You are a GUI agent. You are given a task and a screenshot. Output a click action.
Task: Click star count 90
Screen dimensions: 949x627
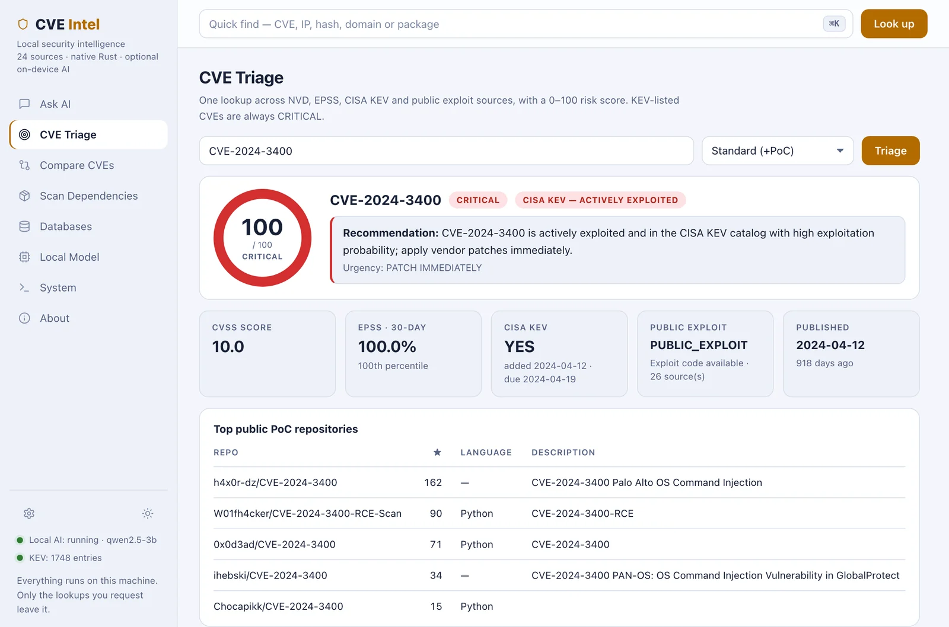[436, 513]
